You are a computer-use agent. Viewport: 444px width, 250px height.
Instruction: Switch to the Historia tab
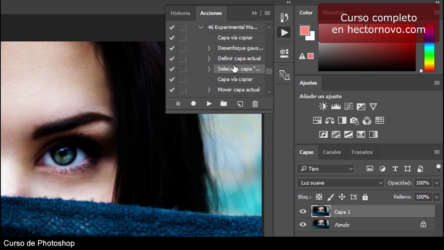tap(180, 13)
